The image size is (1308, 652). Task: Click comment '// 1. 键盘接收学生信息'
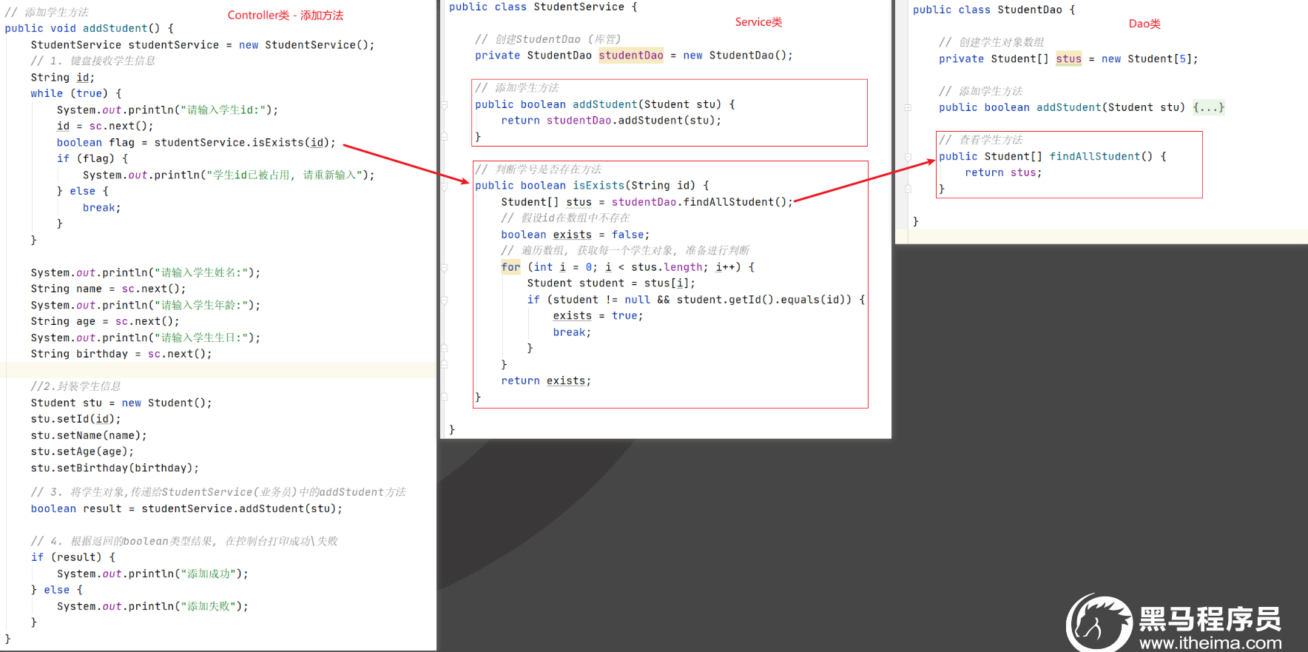(93, 61)
